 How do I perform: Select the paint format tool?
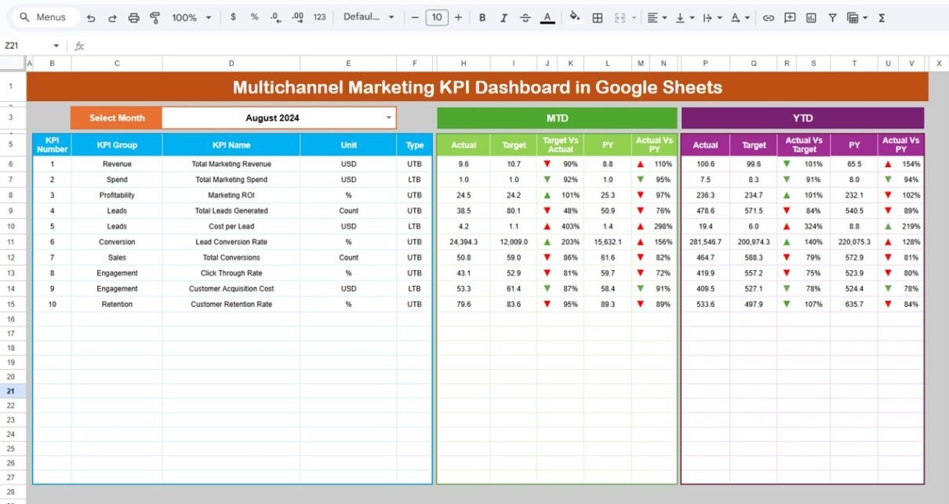tap(155, 17)
